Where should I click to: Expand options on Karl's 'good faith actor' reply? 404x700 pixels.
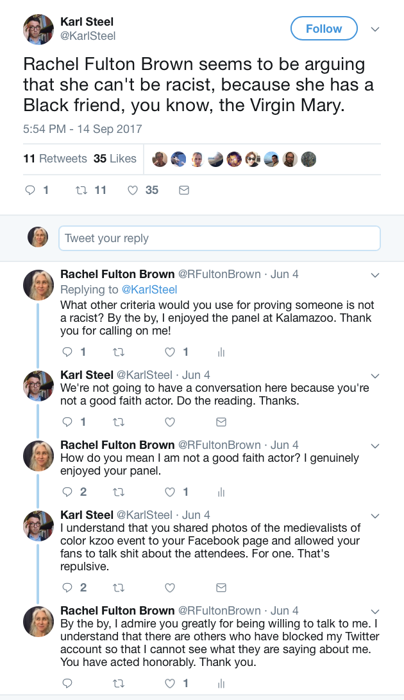point(376,375)
